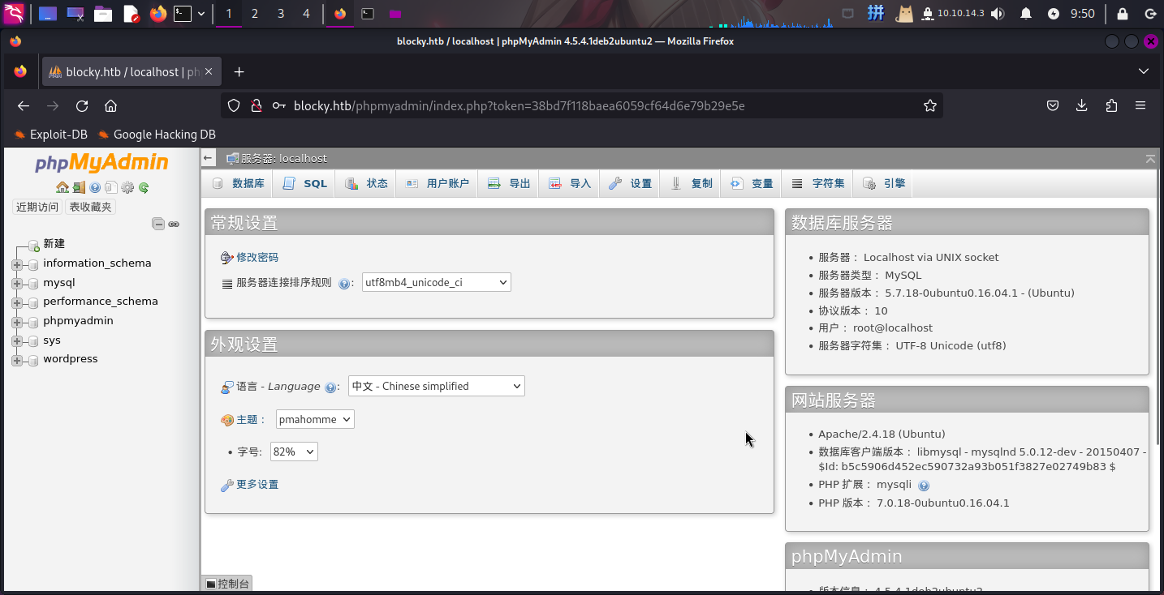Image resolution: width=1164 pixels, height=595 pixels.
Task: Open Firefox hamburger application menu
Action: click(1140, 105)
